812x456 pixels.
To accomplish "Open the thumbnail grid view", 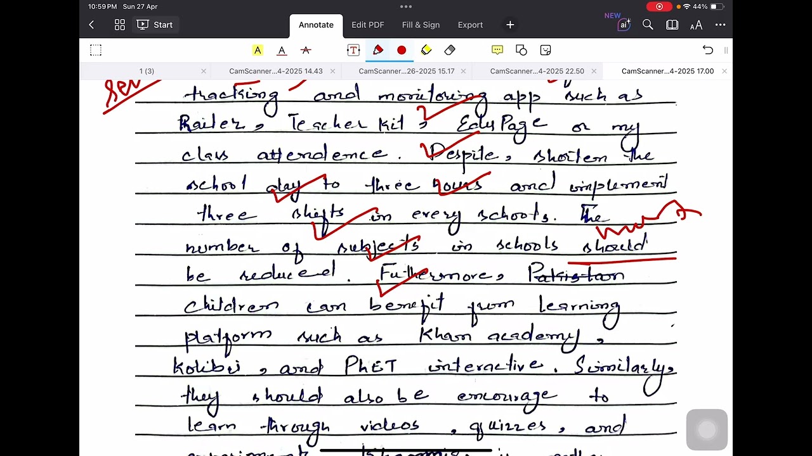I will (x=120, y=25).
